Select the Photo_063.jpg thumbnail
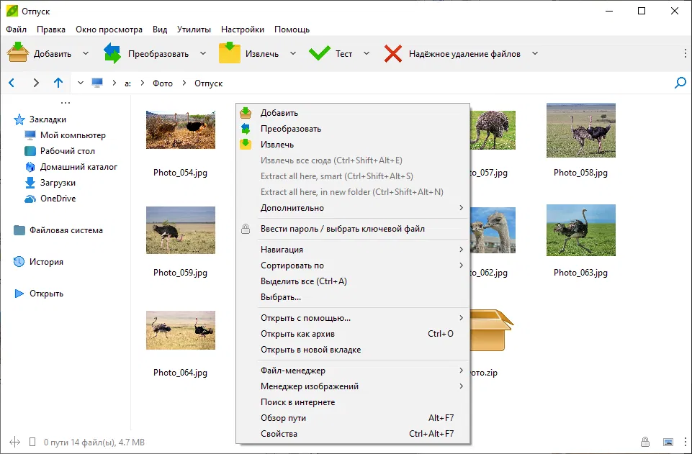 click(x=581, y=230)
